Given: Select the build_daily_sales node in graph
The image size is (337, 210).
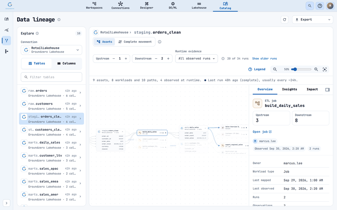Looking at the screenshot, I should [x=152, y=133].
